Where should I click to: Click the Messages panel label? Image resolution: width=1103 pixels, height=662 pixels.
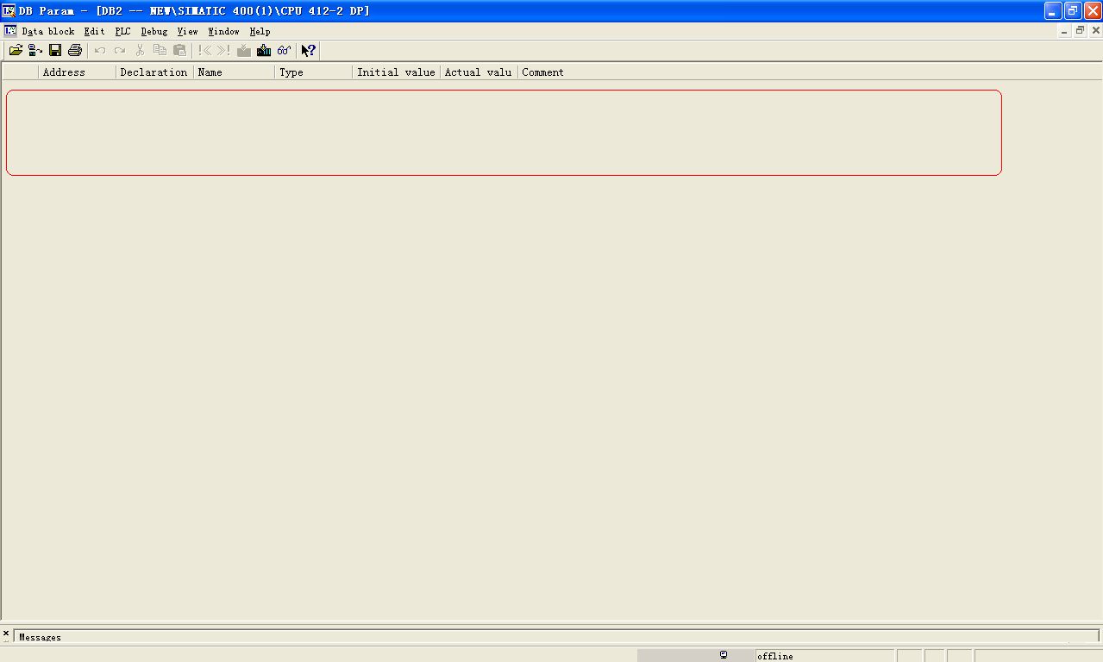(x=41, y=637)
